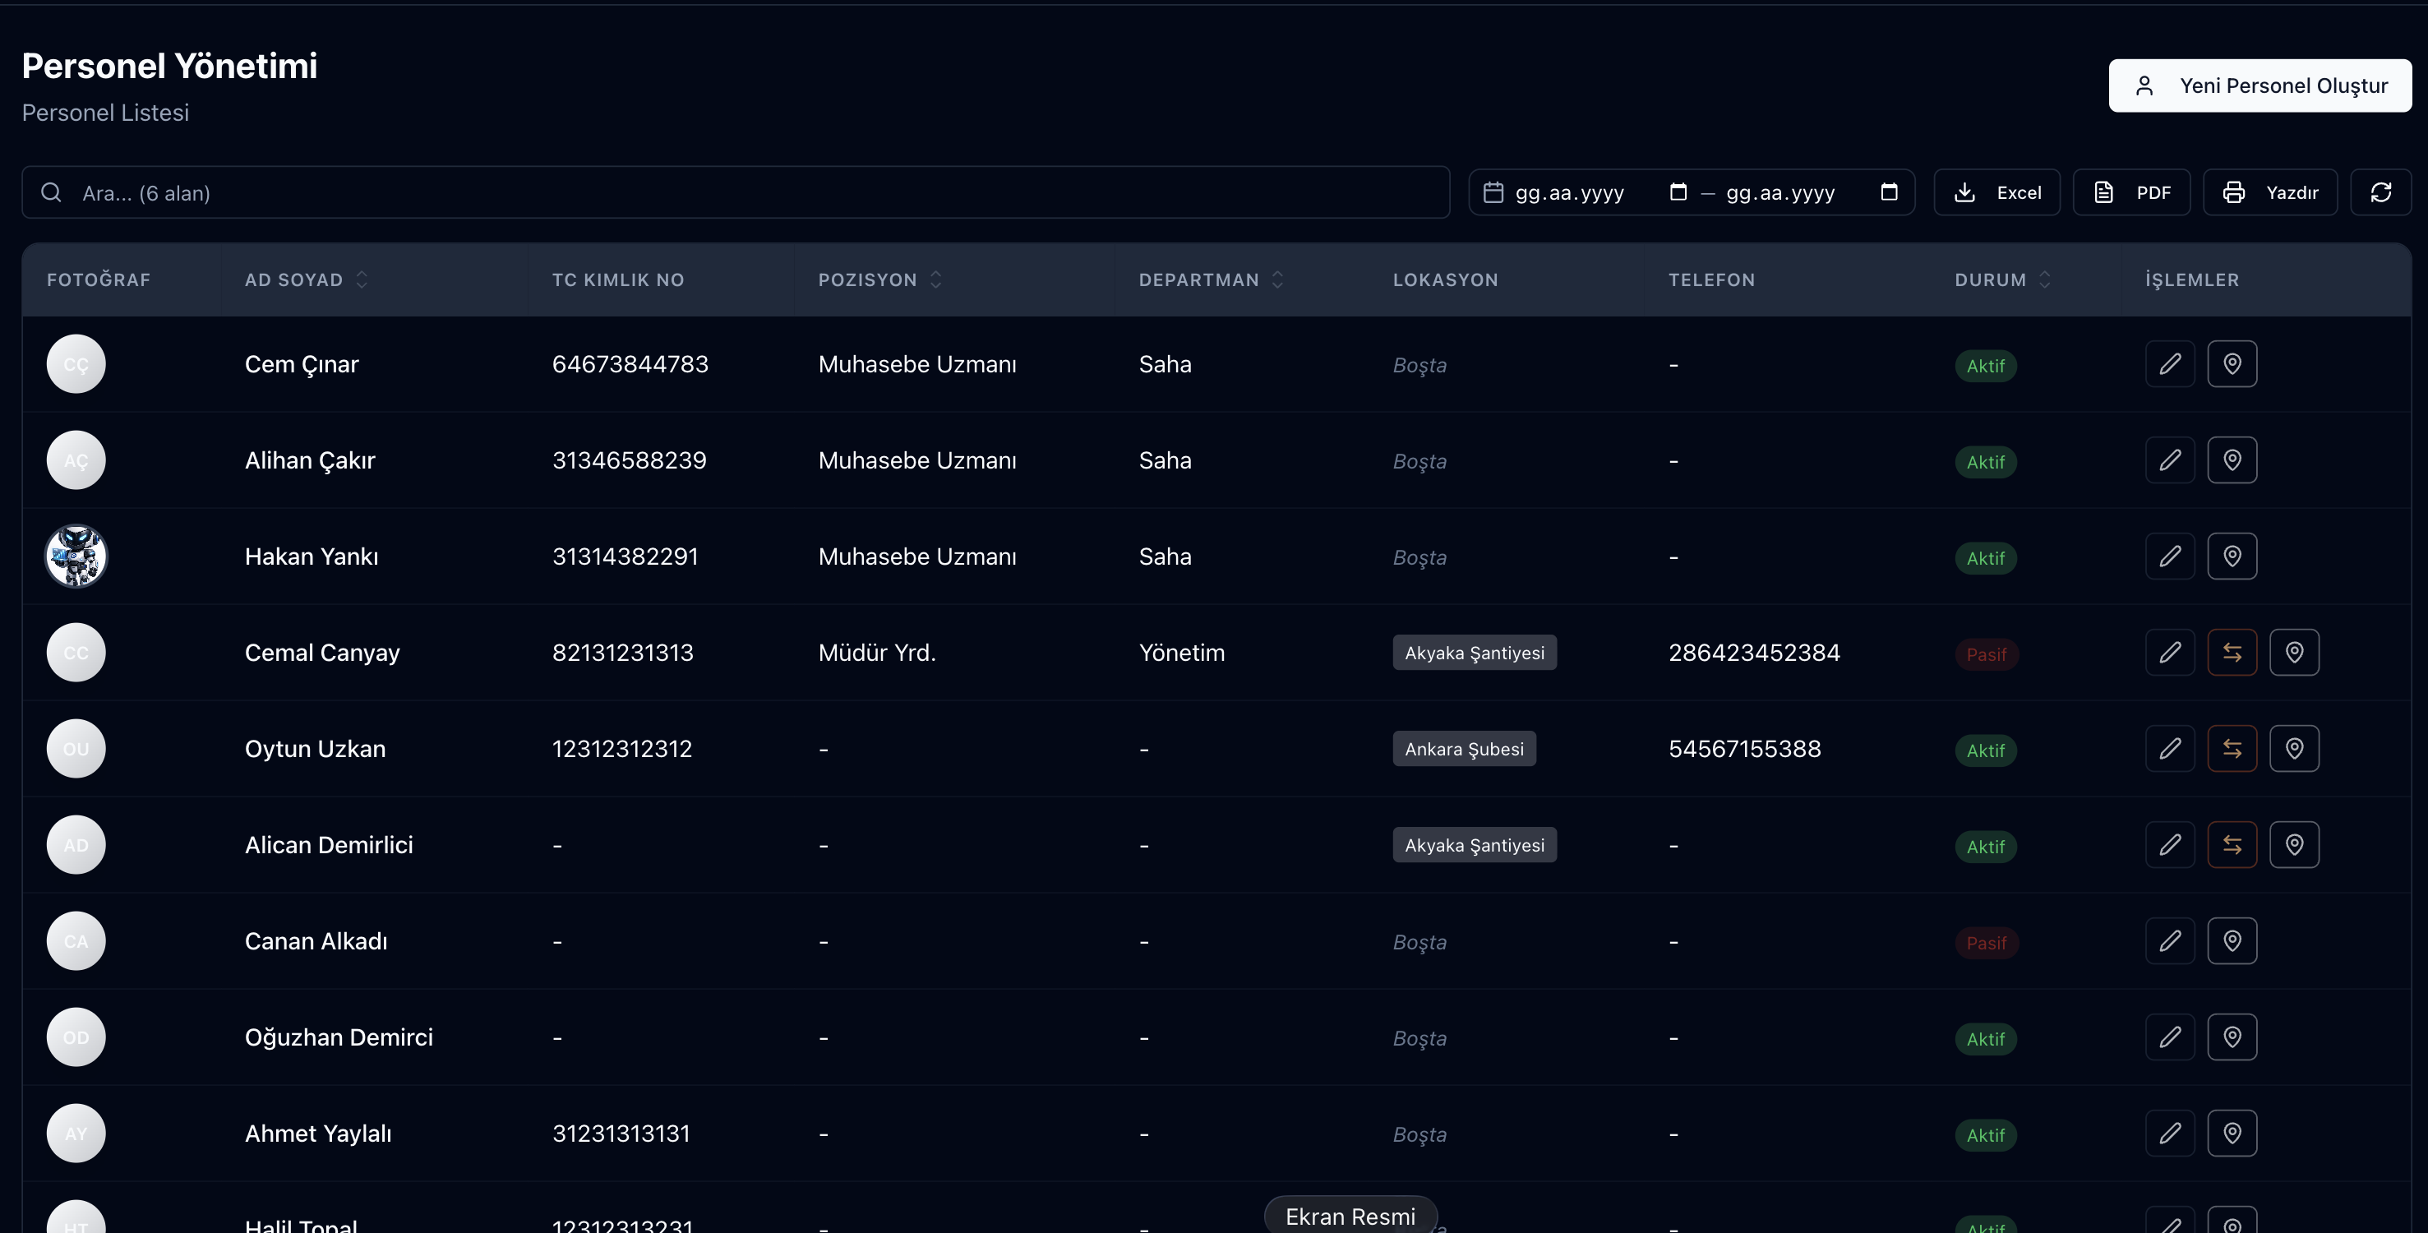The width and height of the screenshot is (2428, 1233).
Task: Click Akyaka Şantiyesi tag in Cemal Canyay row
Action: (x=1475, y=653)
